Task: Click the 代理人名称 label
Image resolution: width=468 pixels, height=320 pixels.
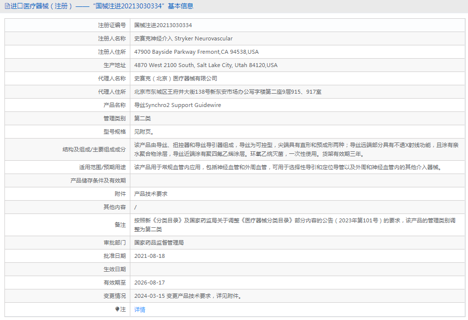Action: pyautogui.click(x=112, y=78)
